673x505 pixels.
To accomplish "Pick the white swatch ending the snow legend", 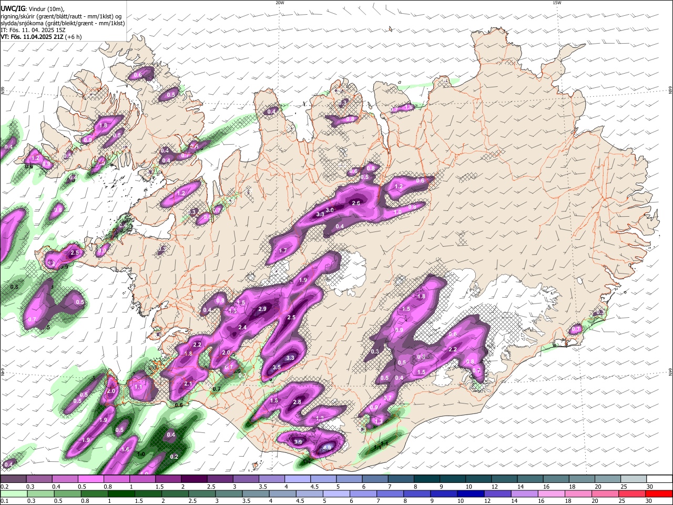I will [659, 479].
